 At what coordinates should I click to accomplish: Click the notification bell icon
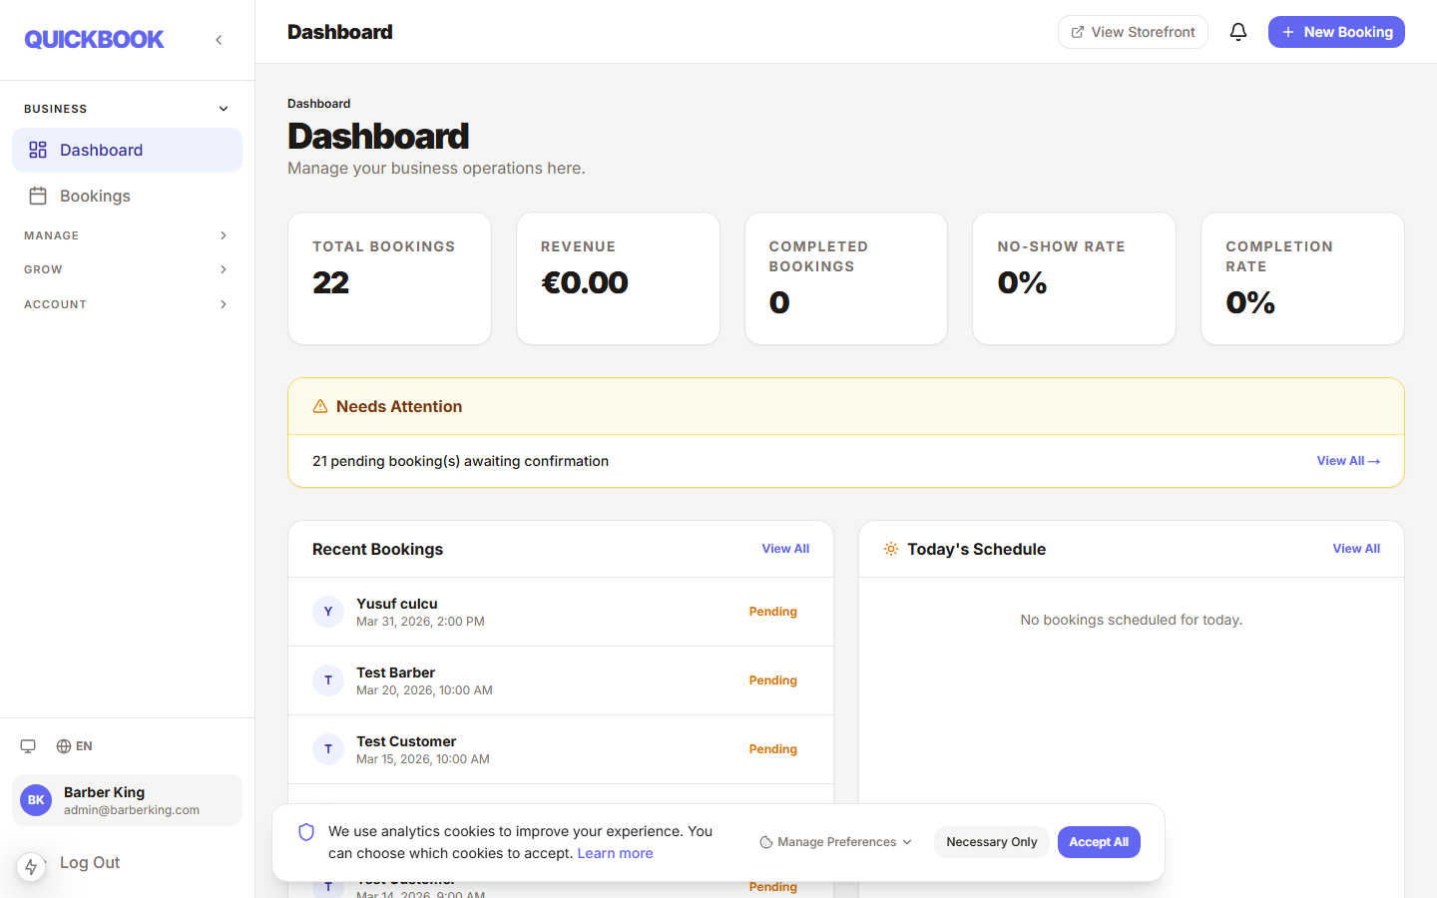coord(1238,32)
